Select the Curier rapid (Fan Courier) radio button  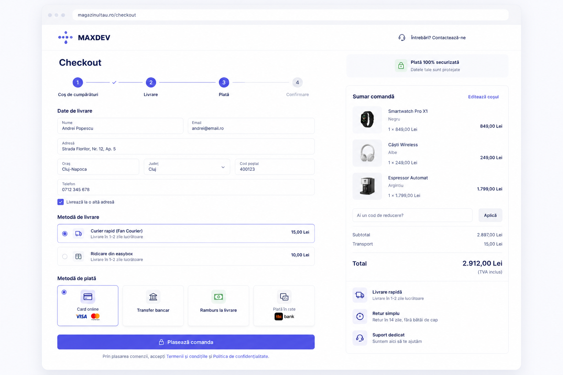pos(65,234)
